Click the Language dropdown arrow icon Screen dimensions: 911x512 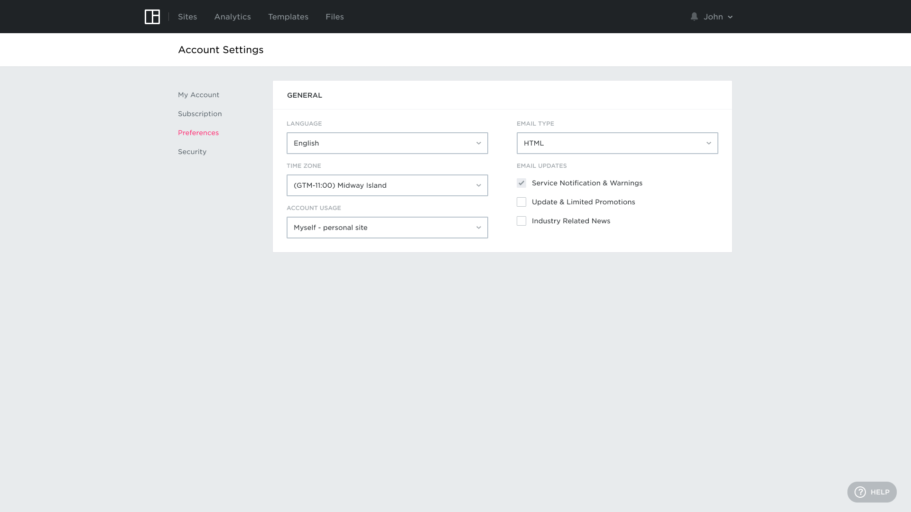pos(479,143)
